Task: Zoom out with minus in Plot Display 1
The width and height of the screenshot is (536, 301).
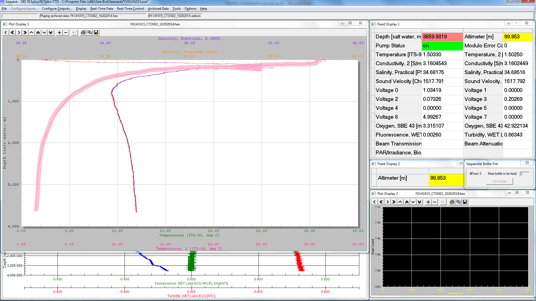Action: click(x=66, y=33)
